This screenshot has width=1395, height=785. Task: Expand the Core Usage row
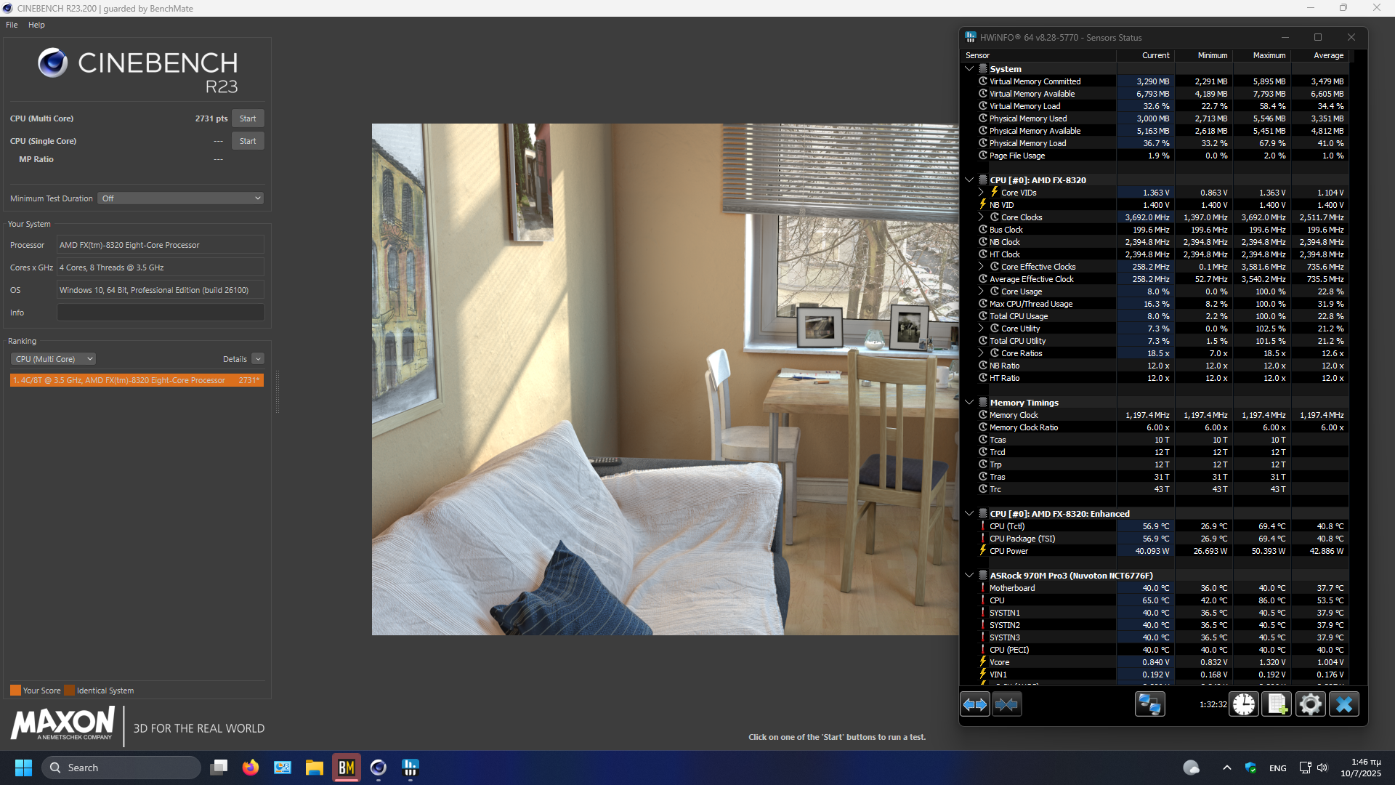click(x=981, y=291)
